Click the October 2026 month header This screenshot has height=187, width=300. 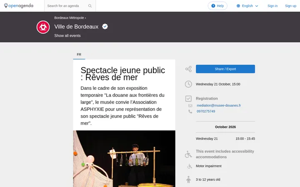225,127
